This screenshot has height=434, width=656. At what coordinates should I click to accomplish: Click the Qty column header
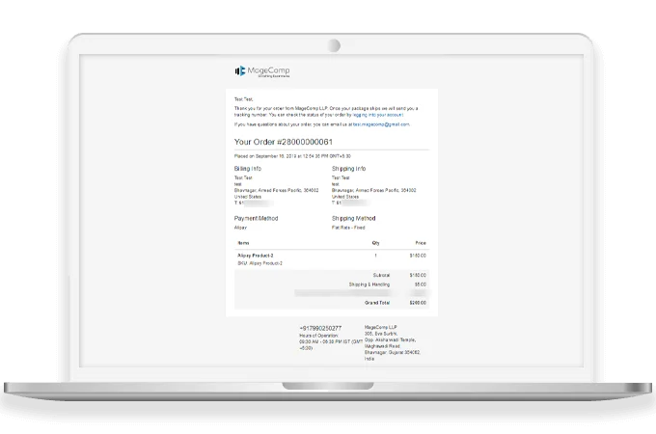374,243
